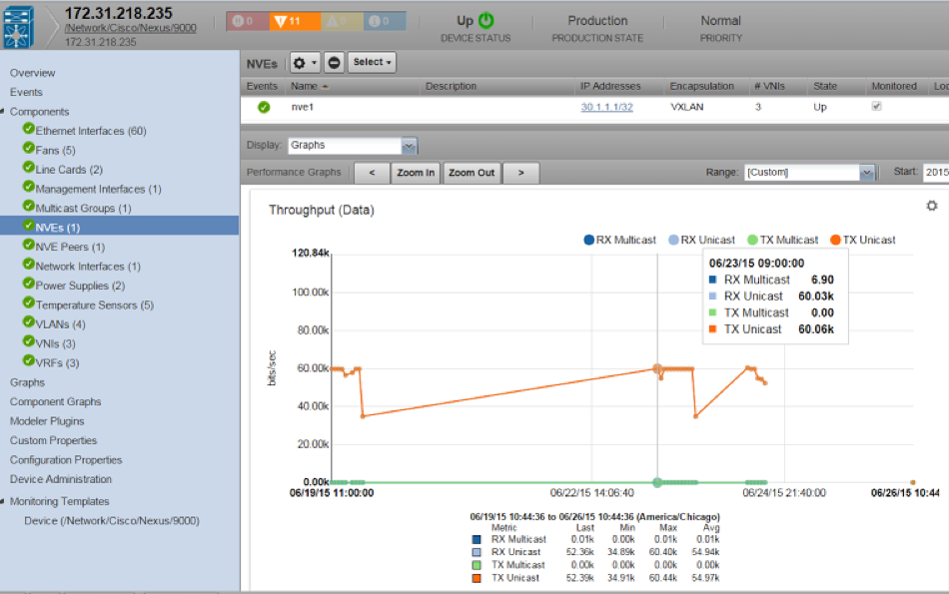Click the Zoom In button
This screenshot has width=949, height=594.
(416, 173)
